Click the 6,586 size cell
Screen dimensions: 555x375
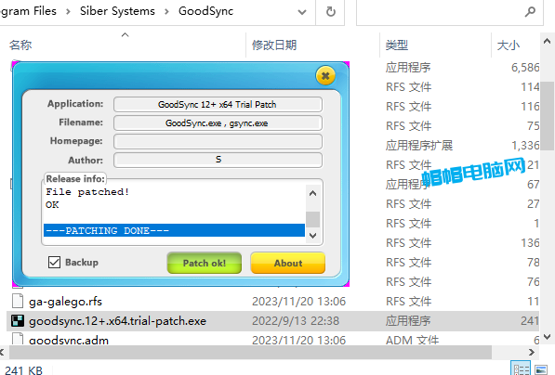pos(525,67)
